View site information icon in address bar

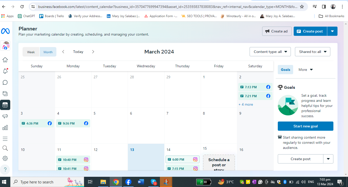point(33,7)
